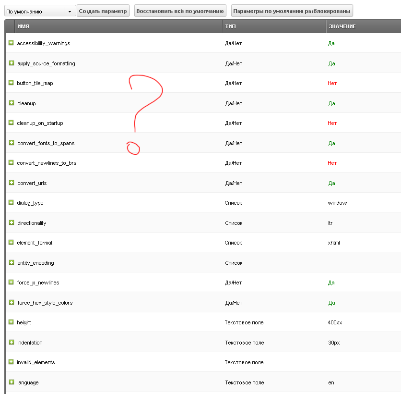Viewport: 401px width, 394px height.
Task: Click the 'convert_newlines_to_brs' parameter name
Action: (x=47, y=163)
